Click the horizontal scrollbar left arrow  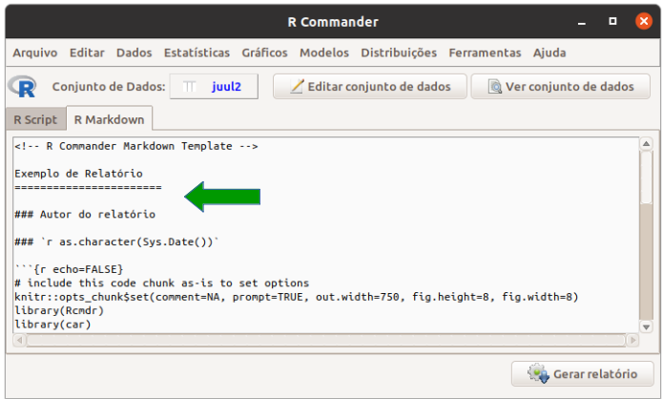pos(19,340)
